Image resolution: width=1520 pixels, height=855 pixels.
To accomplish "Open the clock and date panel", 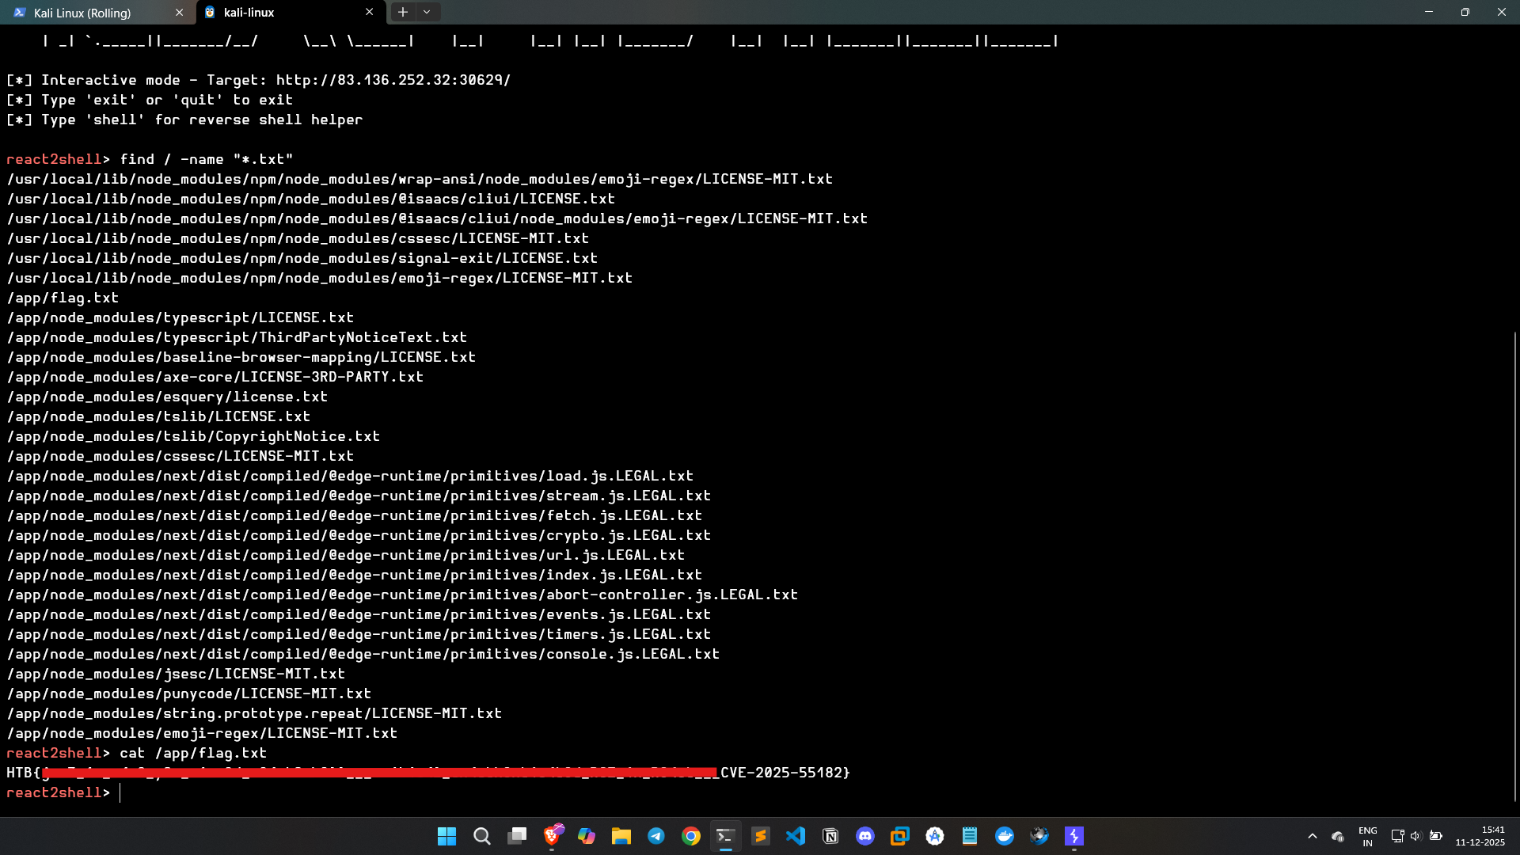I will [x=1480, y=836].
